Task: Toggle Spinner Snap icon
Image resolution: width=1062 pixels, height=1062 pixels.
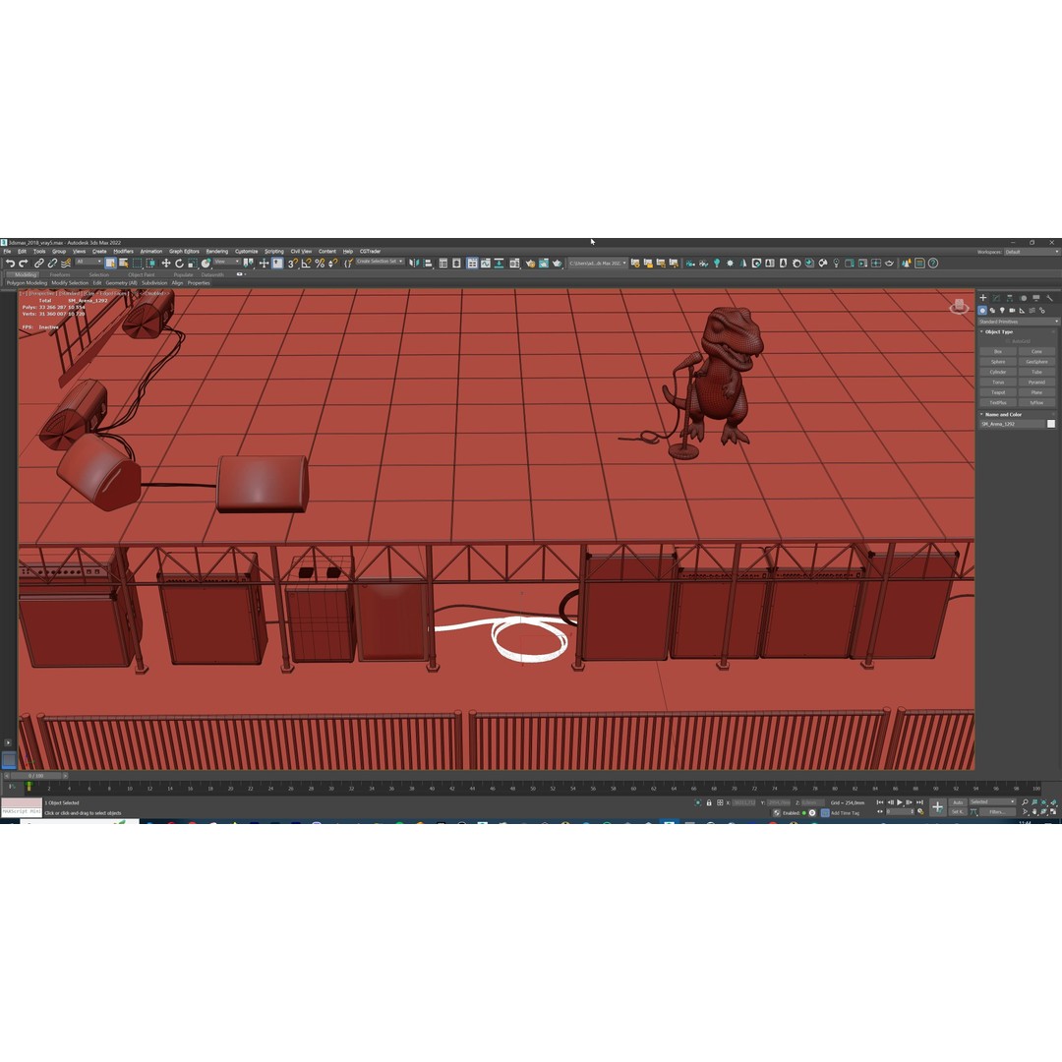Action: (x=332, y=263)
